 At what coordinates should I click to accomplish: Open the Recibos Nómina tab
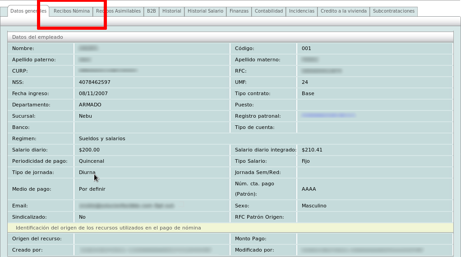pos(71,11)
